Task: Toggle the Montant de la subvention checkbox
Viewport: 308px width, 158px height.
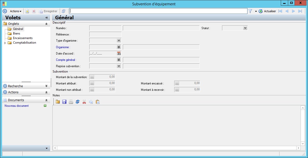Action: coord(92,77)
